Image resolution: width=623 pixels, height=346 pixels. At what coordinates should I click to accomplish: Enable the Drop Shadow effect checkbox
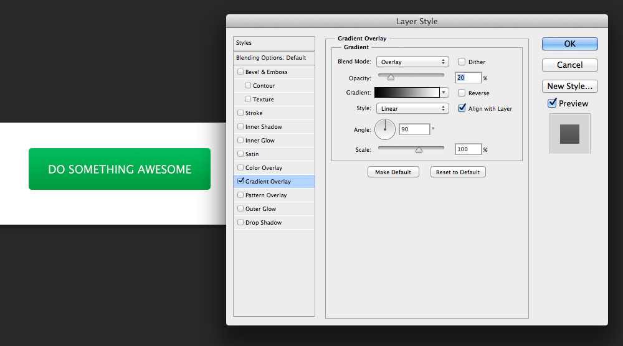click(x=240, y=223)
